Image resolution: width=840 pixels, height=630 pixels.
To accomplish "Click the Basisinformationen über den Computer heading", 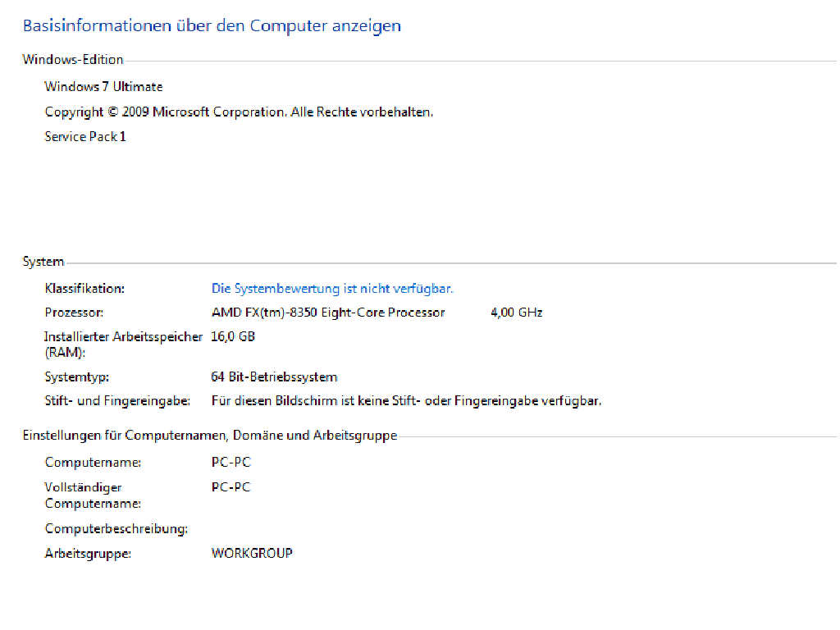I will [x=212, y=26].
